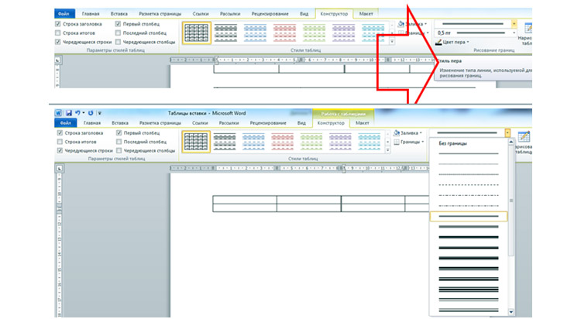Select blue table style in upper window gallery
This screenshot has height=319, width=581.
click(x=255, y=33)
